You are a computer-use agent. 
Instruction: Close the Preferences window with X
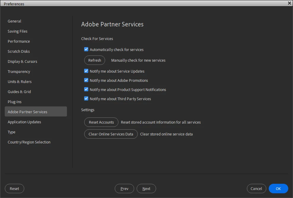tap(289, 3)
